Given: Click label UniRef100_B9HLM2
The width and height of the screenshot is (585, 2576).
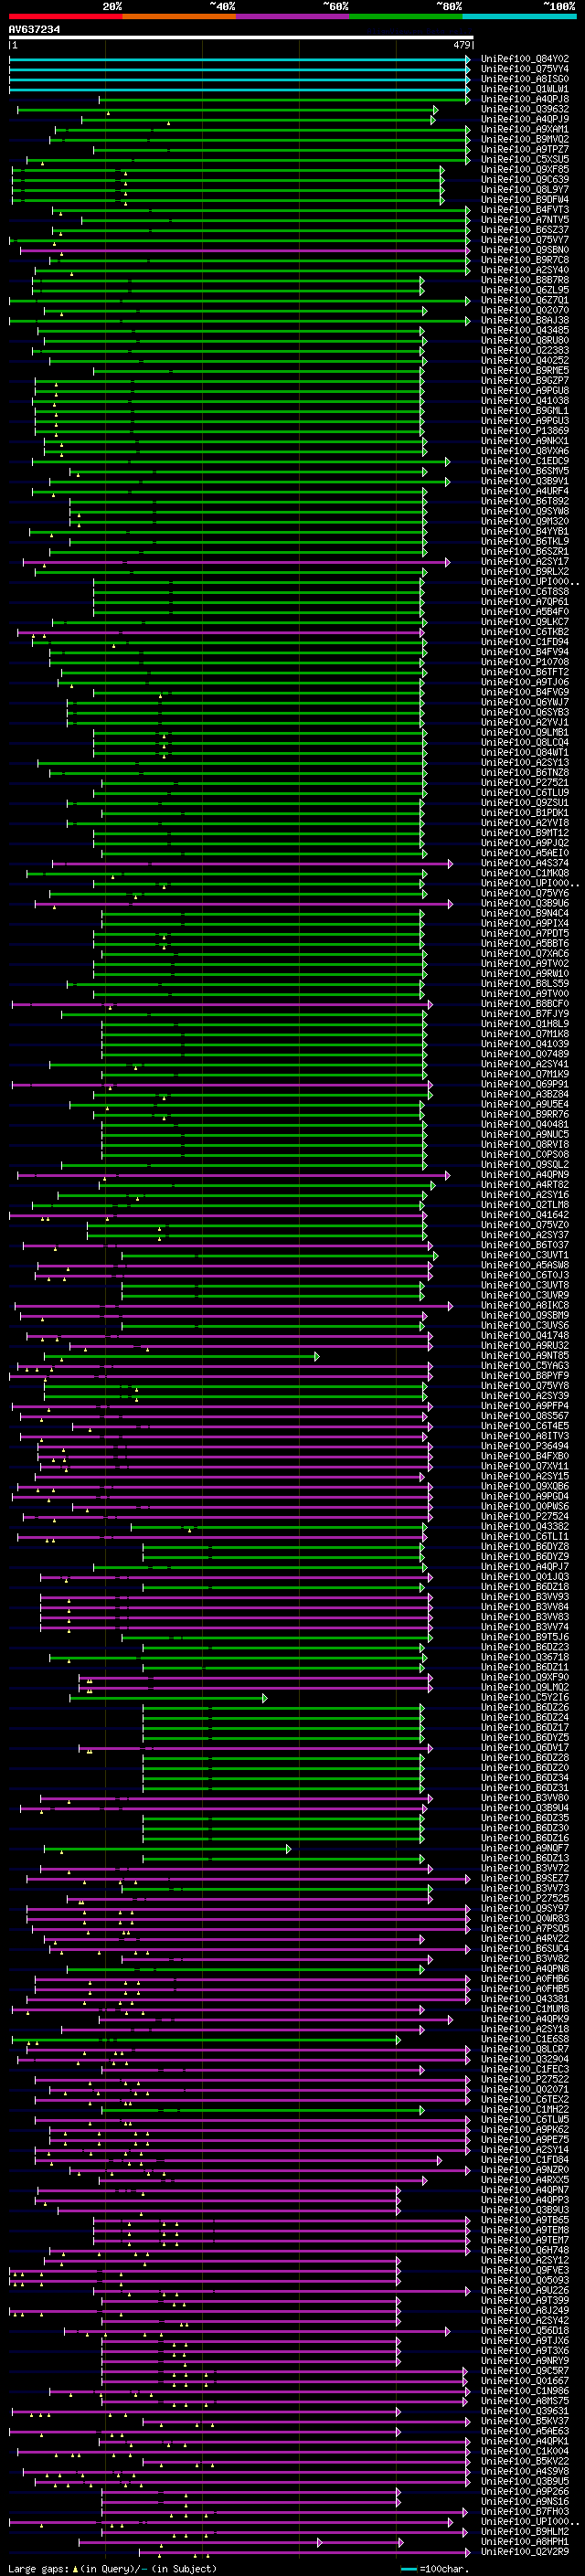Looking at the screenshot, I should point(525,2531).
